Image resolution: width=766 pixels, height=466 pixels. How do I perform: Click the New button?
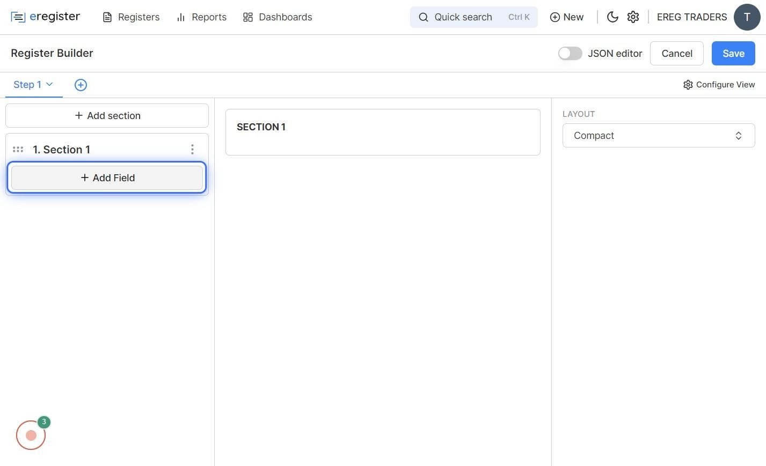click(567, 17)
